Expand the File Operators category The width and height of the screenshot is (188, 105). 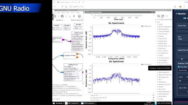tap(157, 53)
